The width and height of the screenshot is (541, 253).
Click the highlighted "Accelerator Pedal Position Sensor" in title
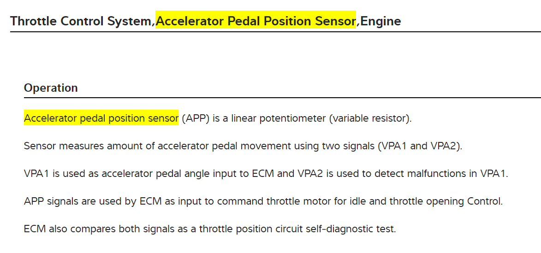(256, 21)
